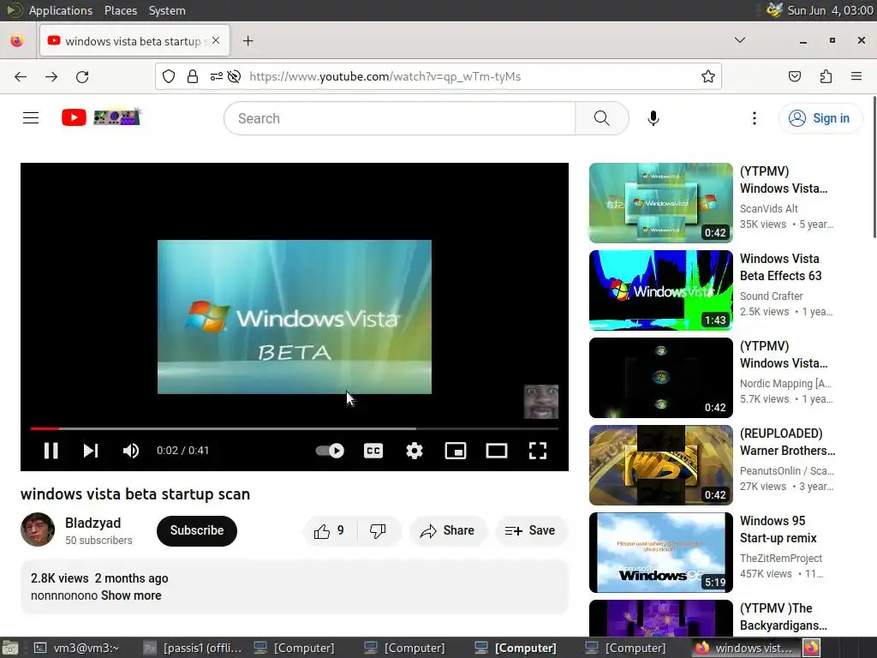Enable theater mode view
This screenshot has height=658, width=877.
[497, 451]
